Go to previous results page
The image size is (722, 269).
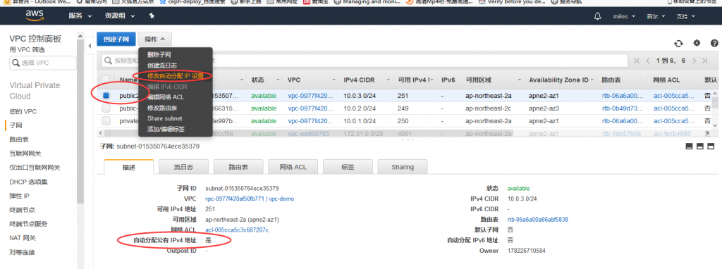tap(648, 61)
